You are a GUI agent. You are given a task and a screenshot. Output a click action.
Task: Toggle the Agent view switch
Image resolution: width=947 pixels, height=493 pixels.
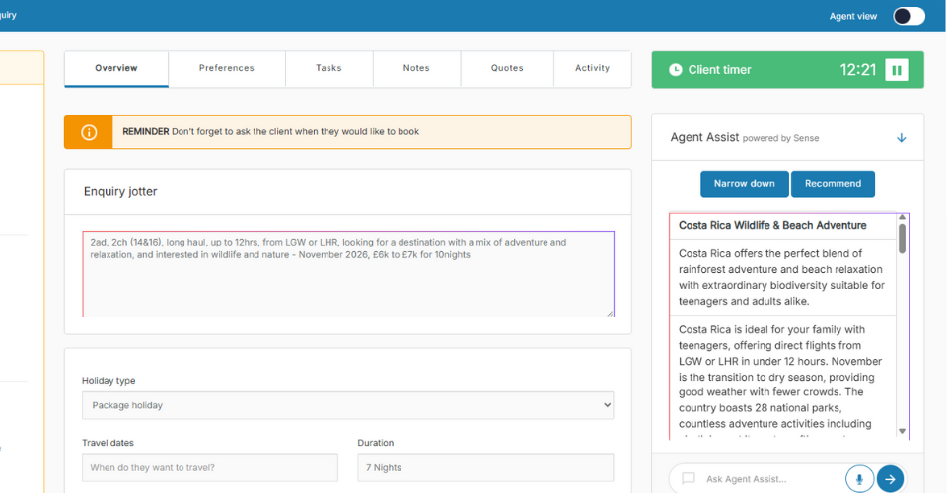point(909,16)
